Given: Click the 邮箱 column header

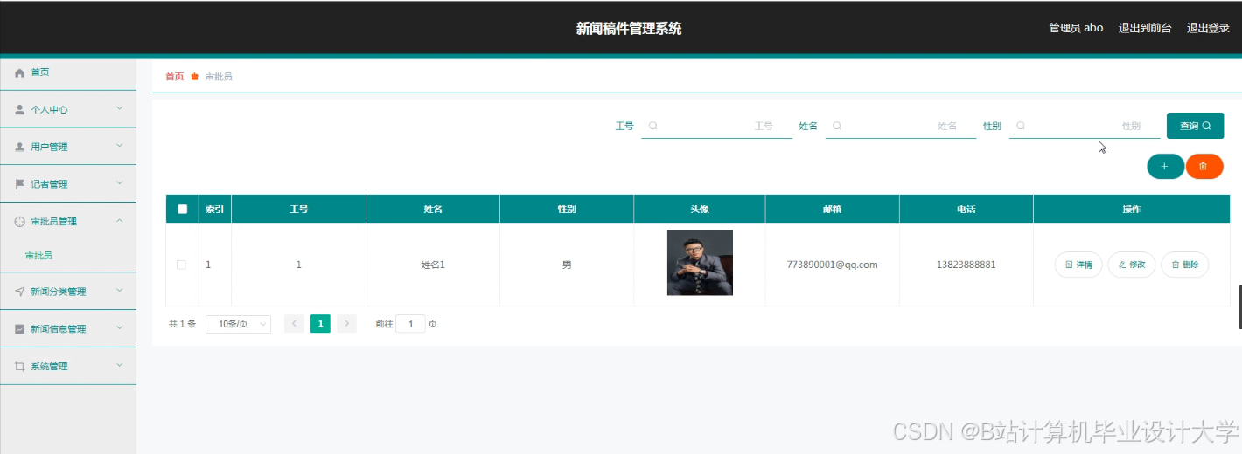Looking at the screenshot, I should point(832,210).
